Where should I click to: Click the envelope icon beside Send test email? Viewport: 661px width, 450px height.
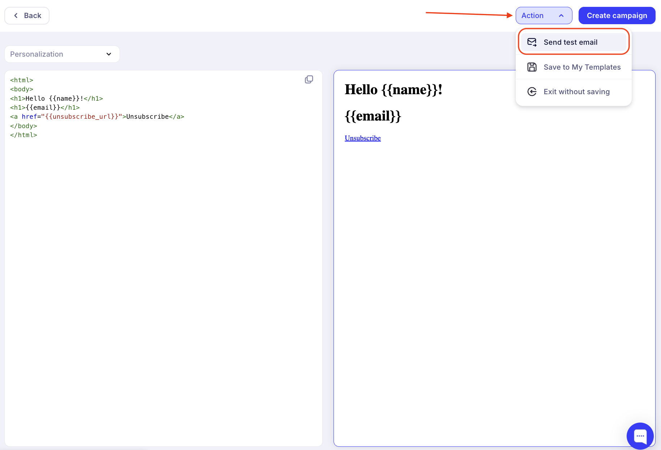tap(532, 42)
